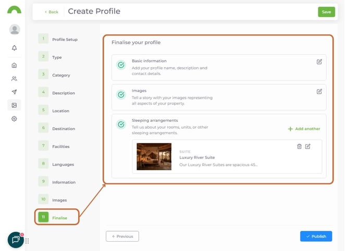Click the Sleeping arrangements green checkmark
The width and height of the screenshot is (349, 251).
(121, 124)
